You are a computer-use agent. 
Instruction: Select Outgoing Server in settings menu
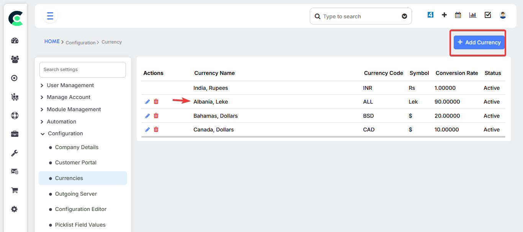point(76,194)
